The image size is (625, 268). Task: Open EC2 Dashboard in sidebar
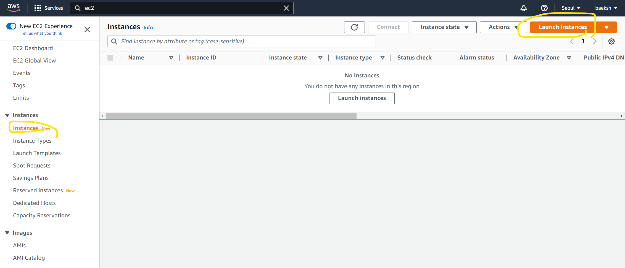click(x=33, y=48)
